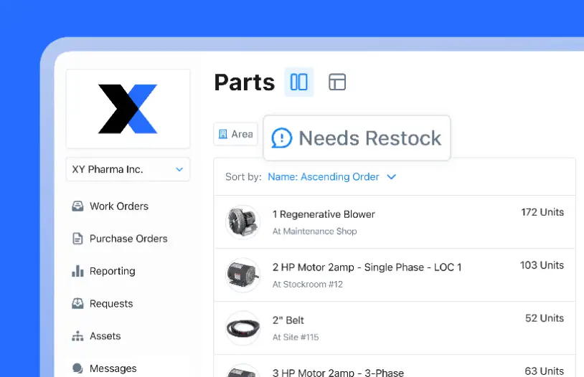Click the XY Pharma X logo
Screen dimensions: 584x377
click(x=128, y=109)
